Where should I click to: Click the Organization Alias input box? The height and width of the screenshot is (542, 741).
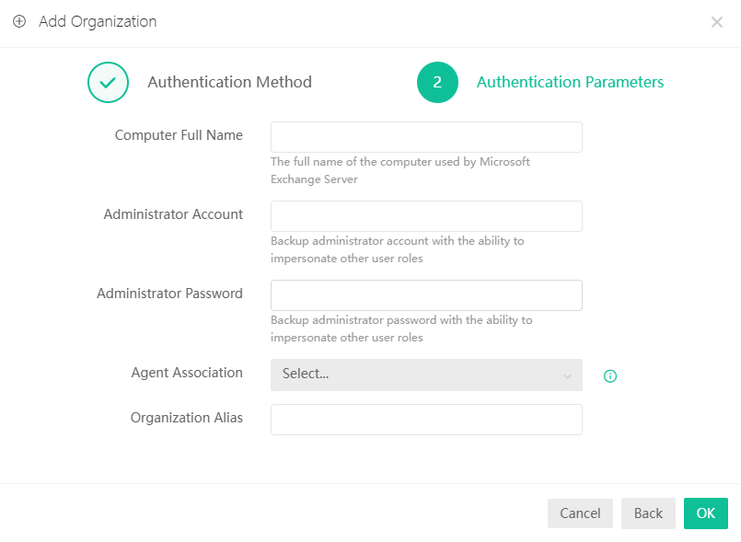(x=425, y=419)
